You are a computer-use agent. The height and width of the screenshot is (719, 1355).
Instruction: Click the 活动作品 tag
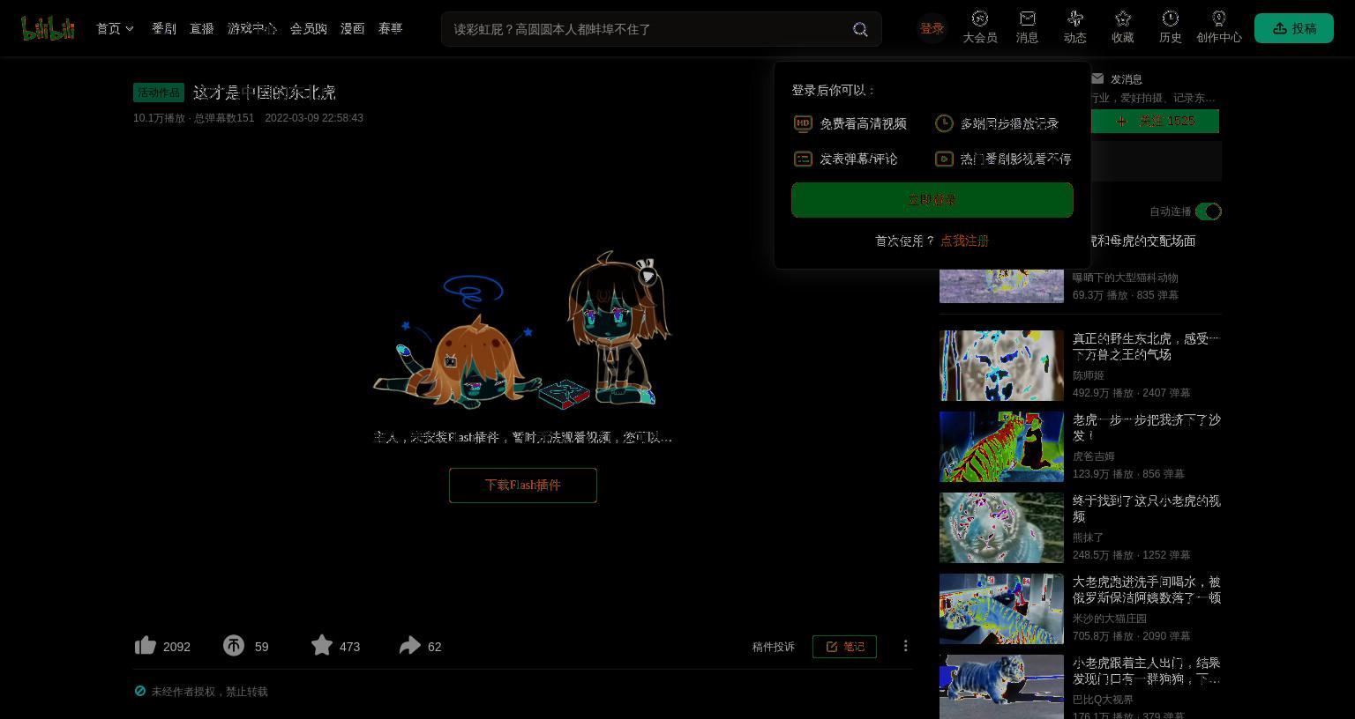159,93
